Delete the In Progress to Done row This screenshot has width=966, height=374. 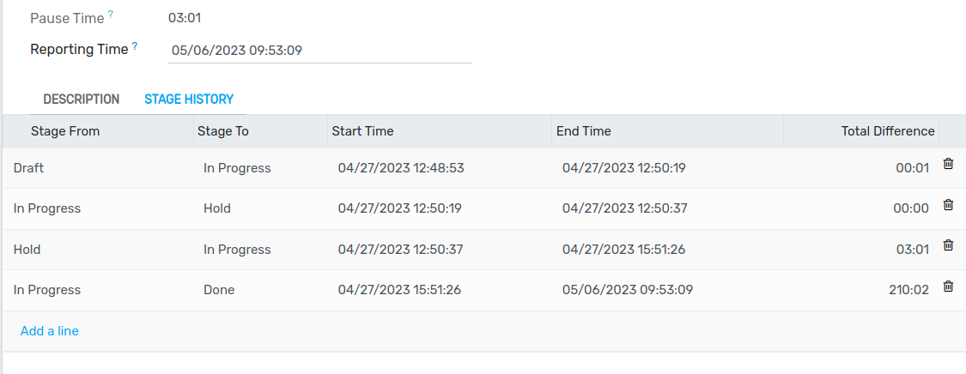(948, 286)
